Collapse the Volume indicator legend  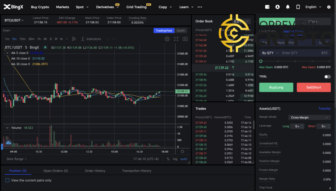tap(7, 128)
